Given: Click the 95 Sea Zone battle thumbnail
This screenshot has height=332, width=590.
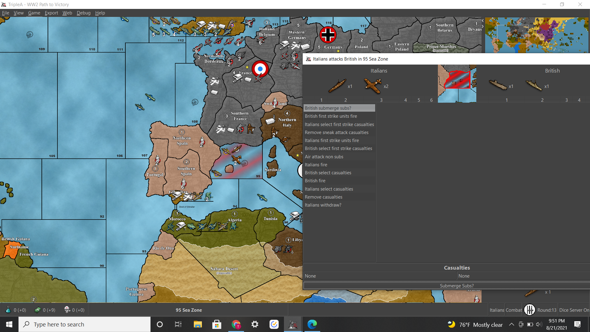Looking at the screenshot, I should coord(457,84).
